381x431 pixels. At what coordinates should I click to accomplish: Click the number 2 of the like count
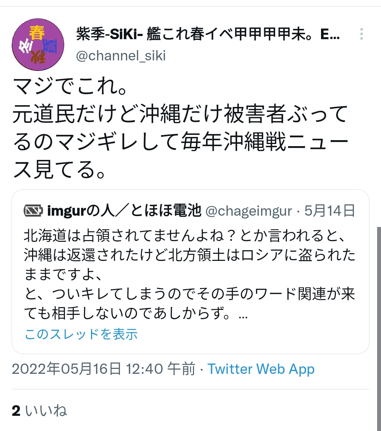tap(16, 411)
